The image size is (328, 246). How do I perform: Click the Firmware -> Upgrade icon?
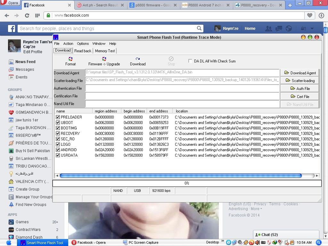coord(104,59)
